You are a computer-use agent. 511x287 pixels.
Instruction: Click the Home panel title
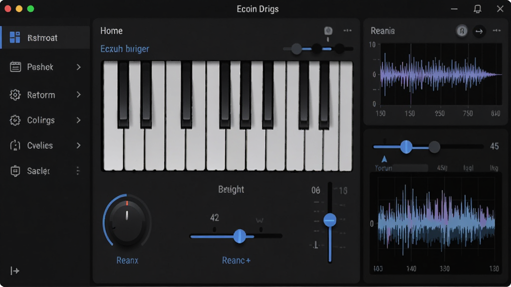[111, 31]
